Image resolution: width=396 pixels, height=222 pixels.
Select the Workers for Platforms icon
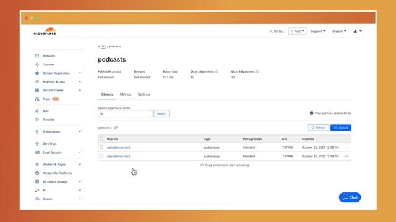click(x=37, y=173)
